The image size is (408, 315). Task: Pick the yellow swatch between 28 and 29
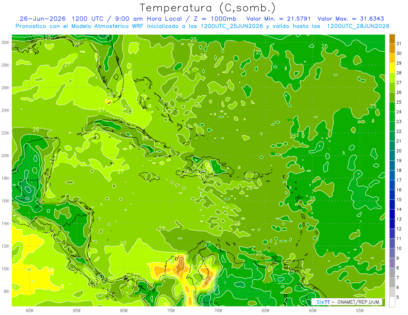tap(392, 68)
